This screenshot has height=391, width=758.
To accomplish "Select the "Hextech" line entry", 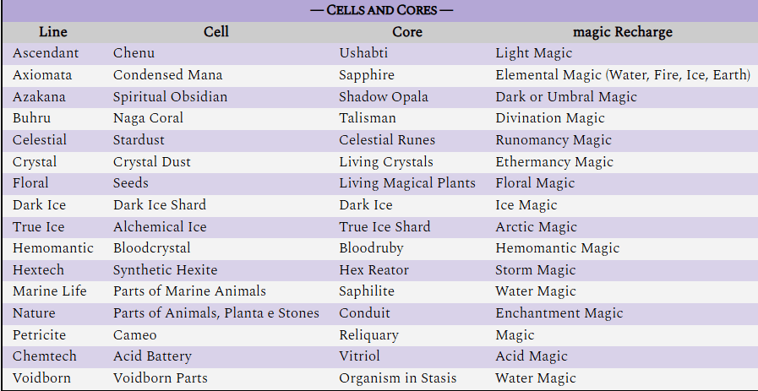I will [40, 270].
